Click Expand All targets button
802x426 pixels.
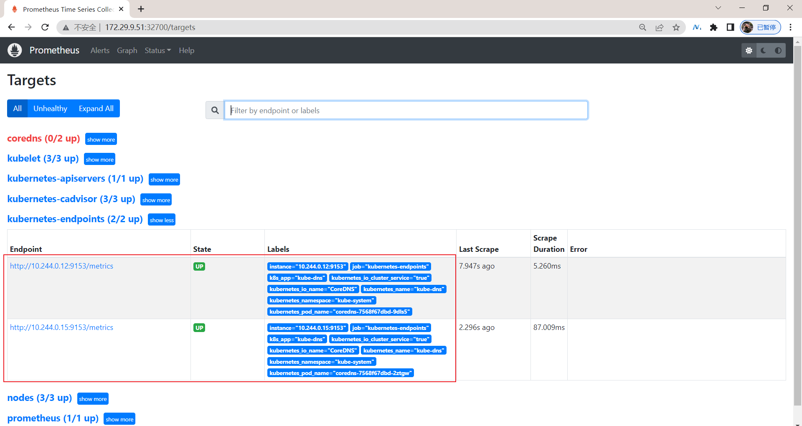96,109
